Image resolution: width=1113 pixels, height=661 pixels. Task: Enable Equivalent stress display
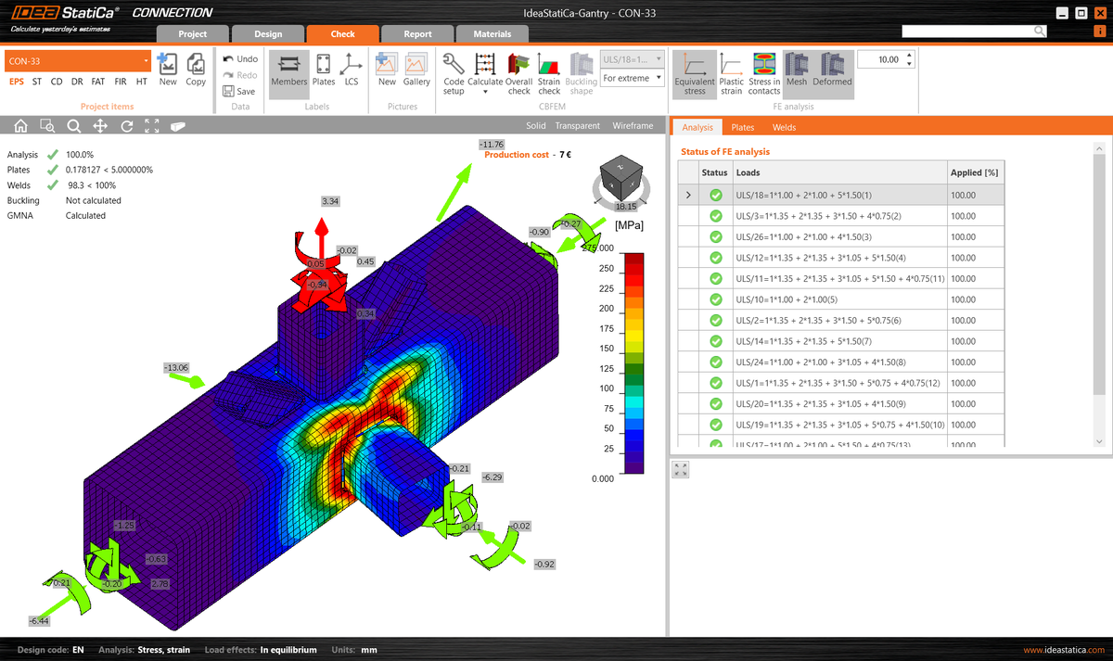pyautogui.click(x=694, y=72)
